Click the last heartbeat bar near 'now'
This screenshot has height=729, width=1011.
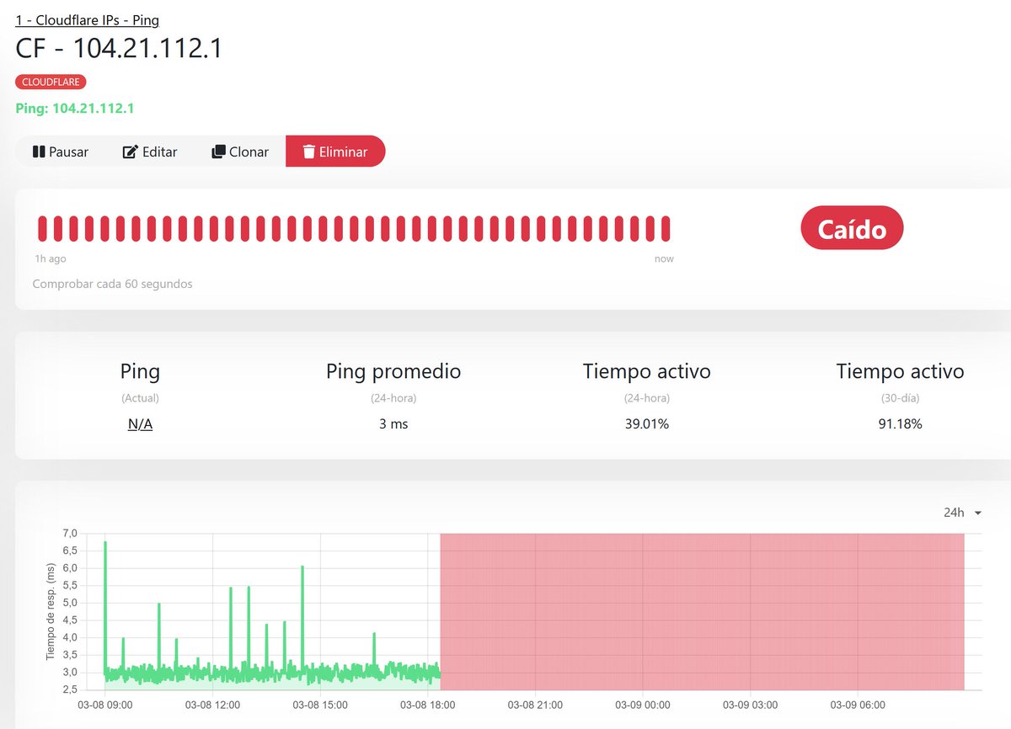coord(666,228)
